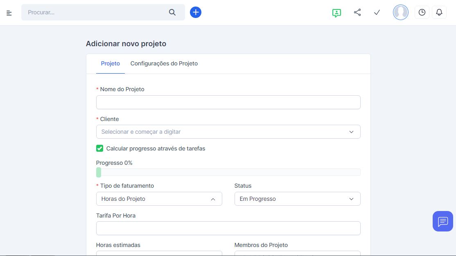Switch to Configurações do Projeto tab
The width and height of the screenshot is (456, 256).
(164, 63)
